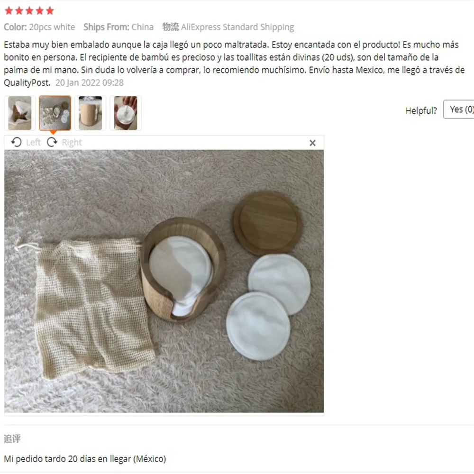This screenshot has height=474, width=474.
Task: Open the first review photo thumbnail
Action: (x=19, y=113)
